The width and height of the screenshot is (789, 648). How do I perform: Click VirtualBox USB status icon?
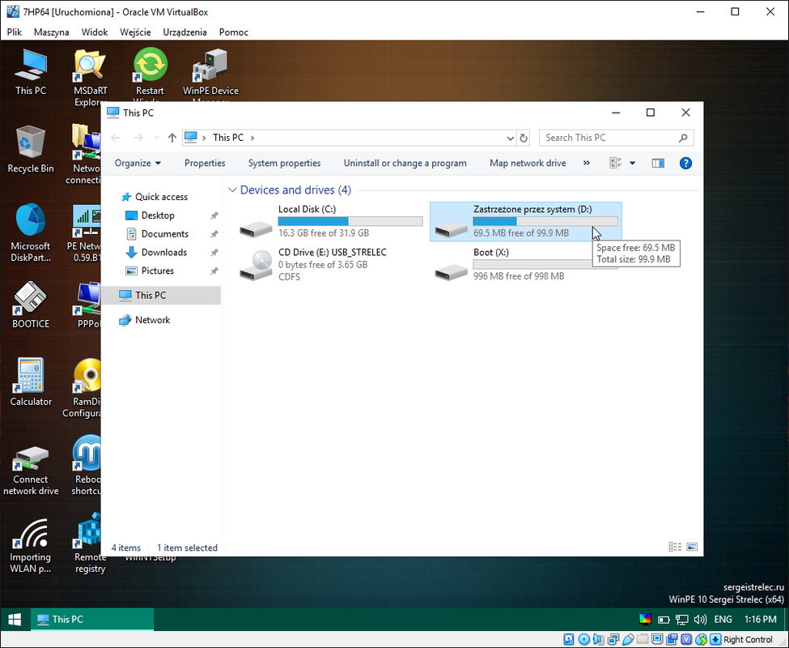(x=628, y=639)
